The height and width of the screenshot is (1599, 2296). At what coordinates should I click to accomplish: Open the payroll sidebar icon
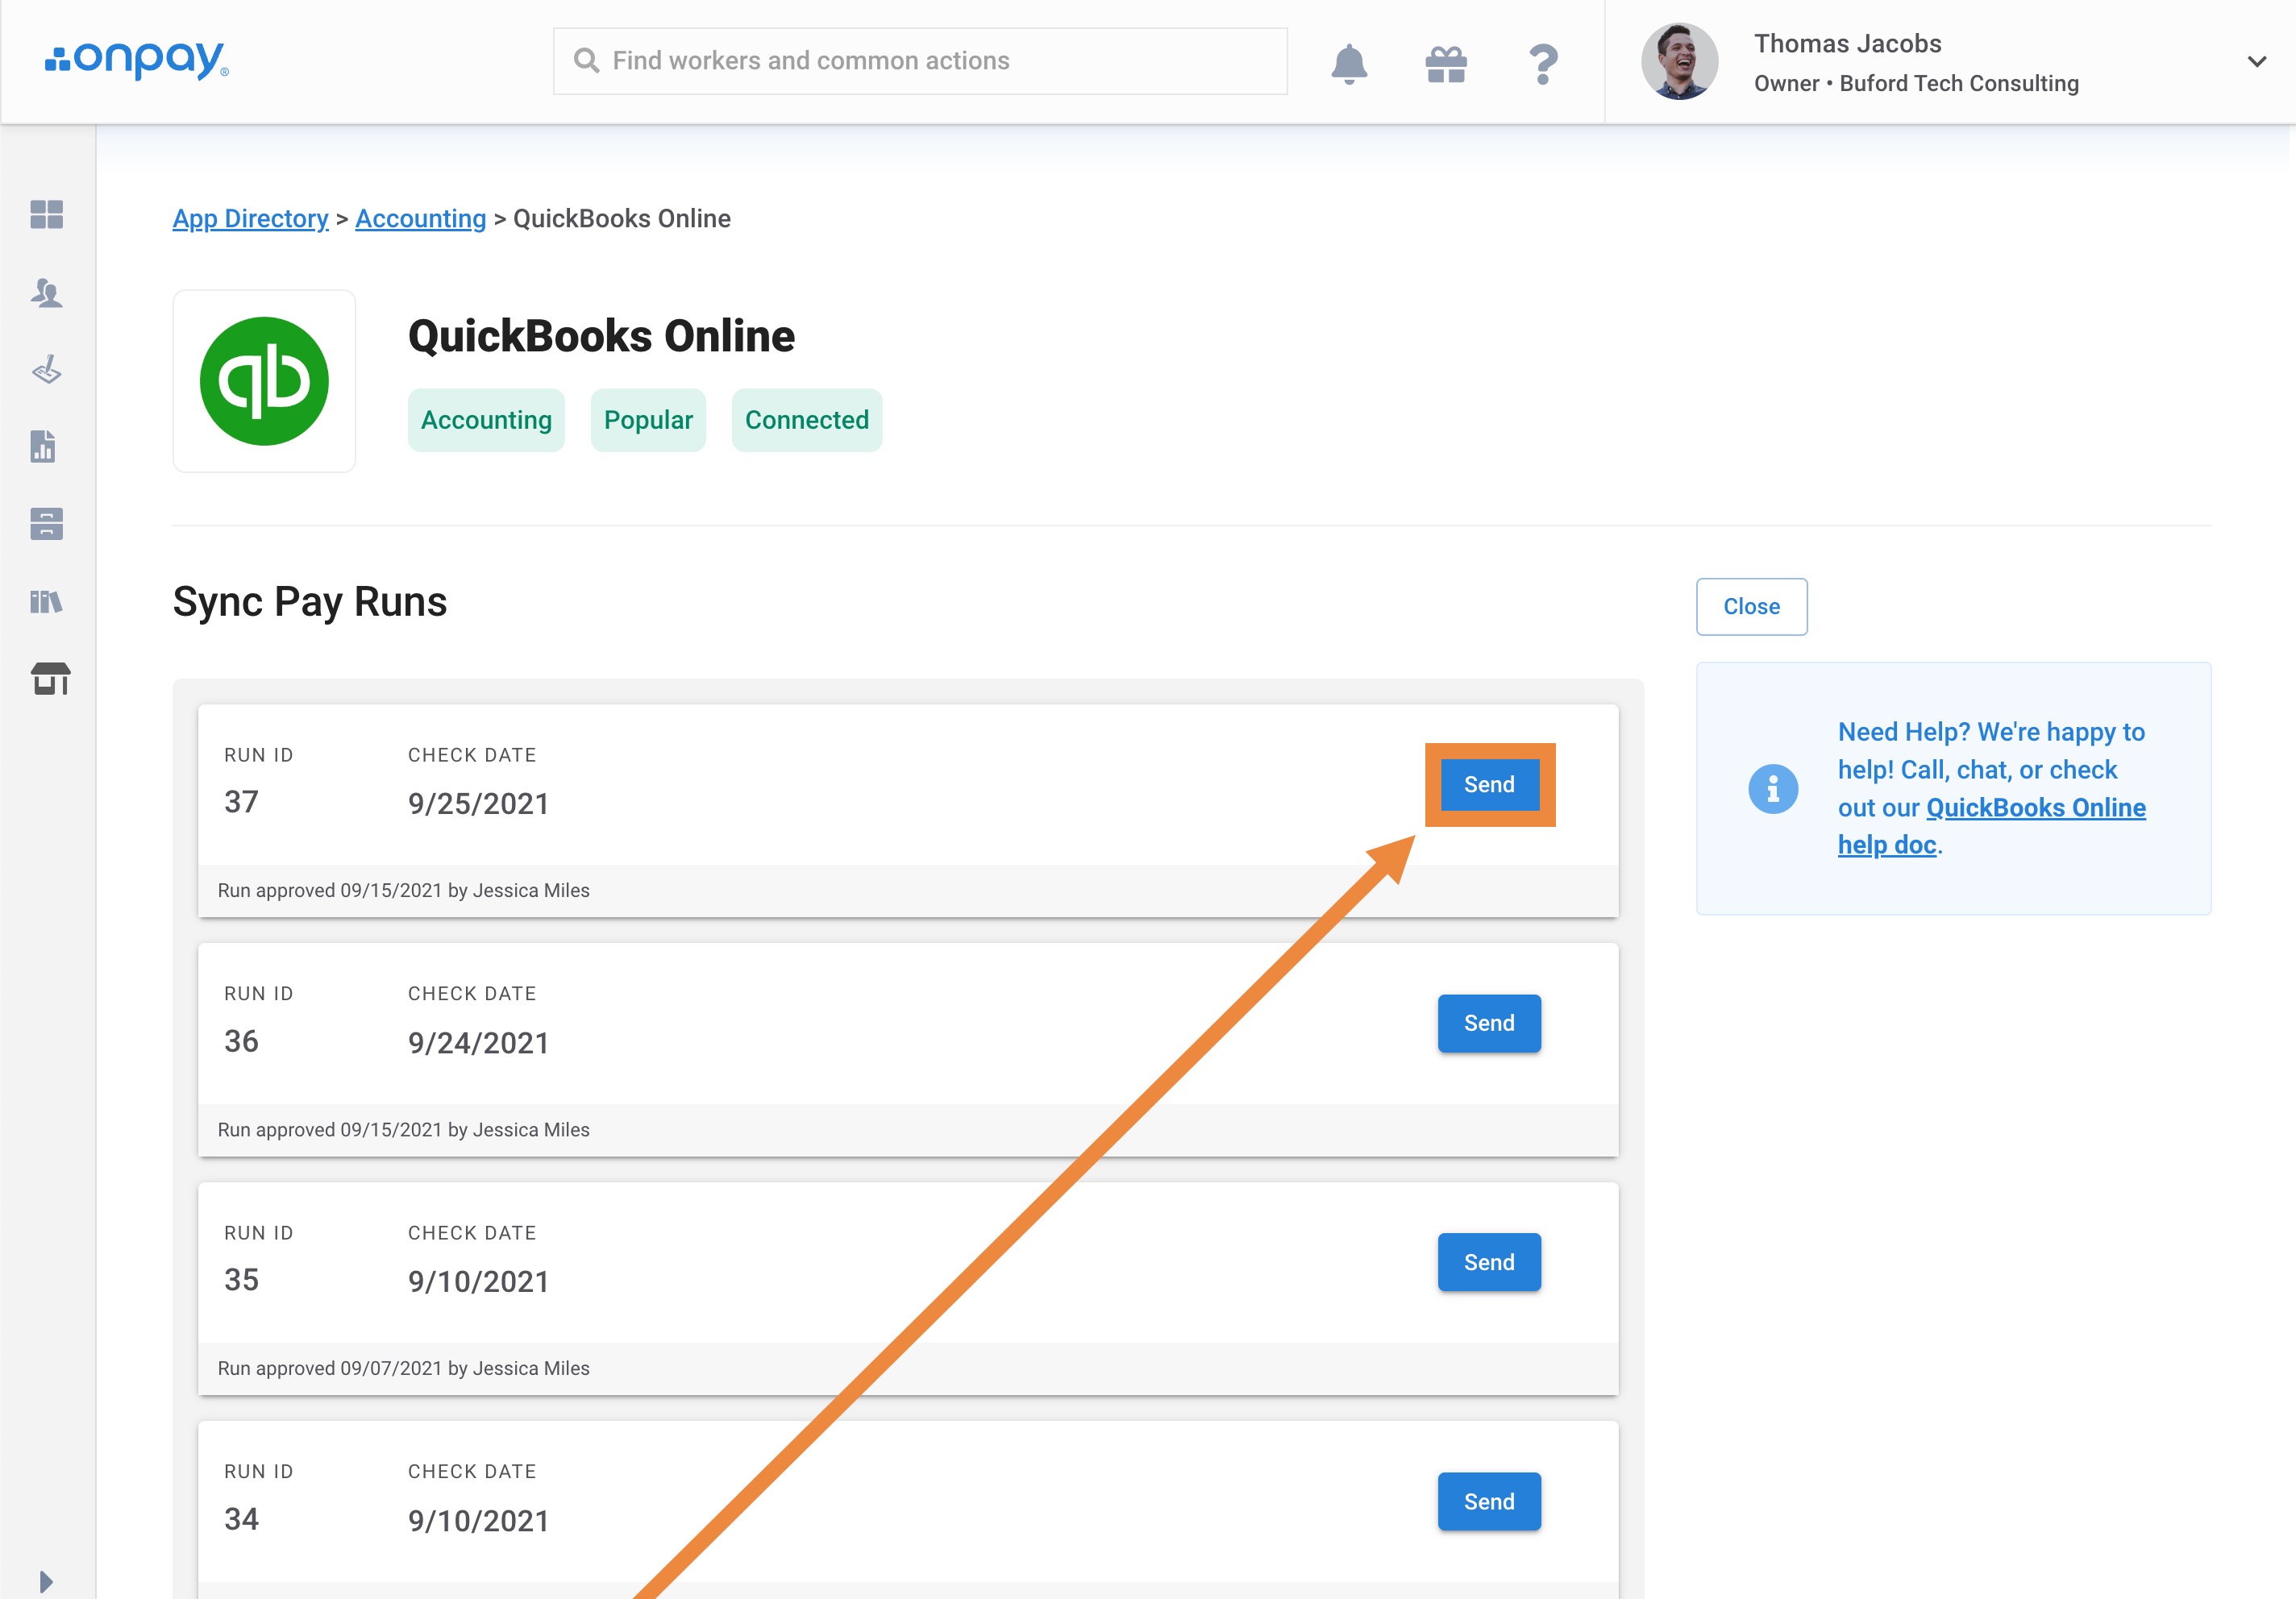(x=47, y=369)
